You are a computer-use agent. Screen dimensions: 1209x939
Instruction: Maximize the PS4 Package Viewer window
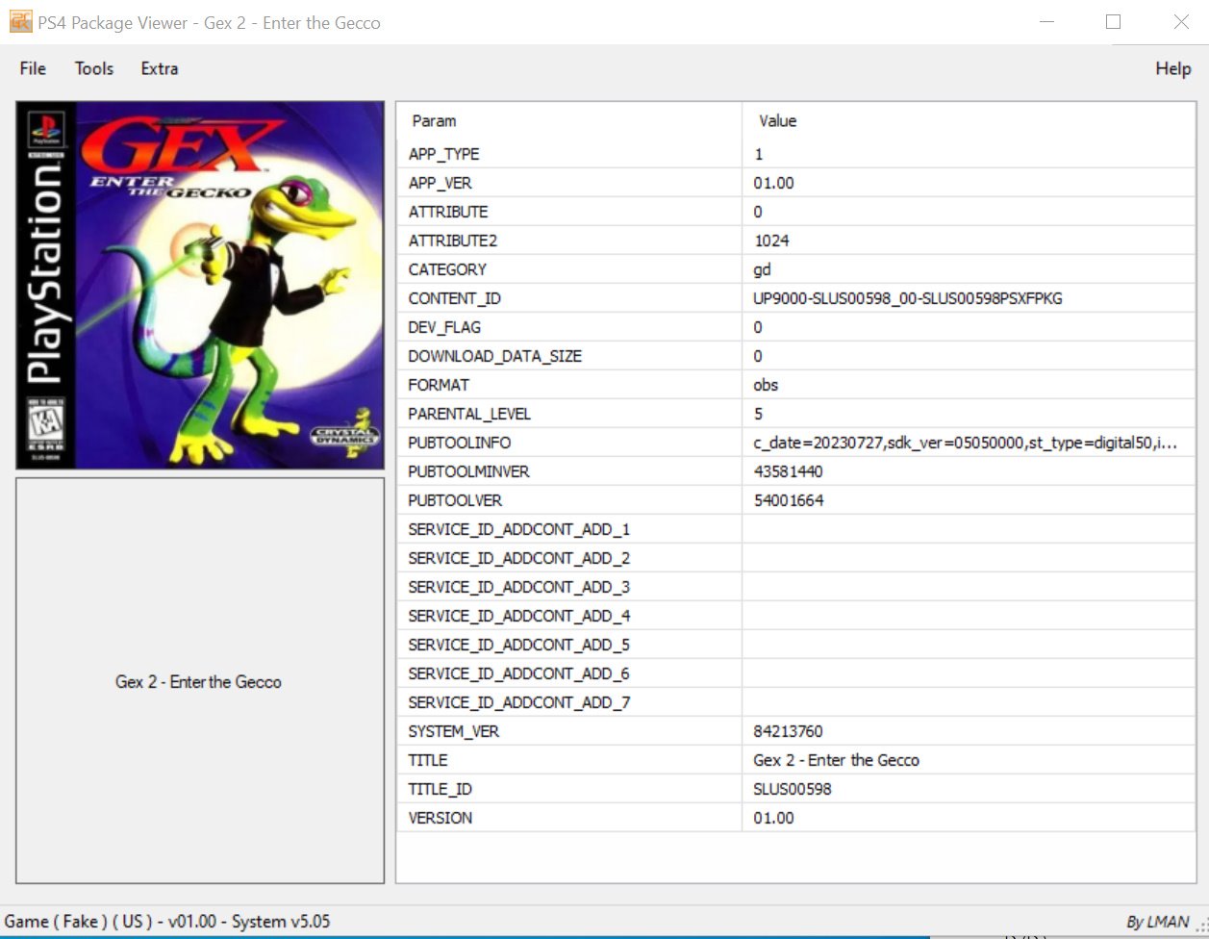pos(1114,22)
